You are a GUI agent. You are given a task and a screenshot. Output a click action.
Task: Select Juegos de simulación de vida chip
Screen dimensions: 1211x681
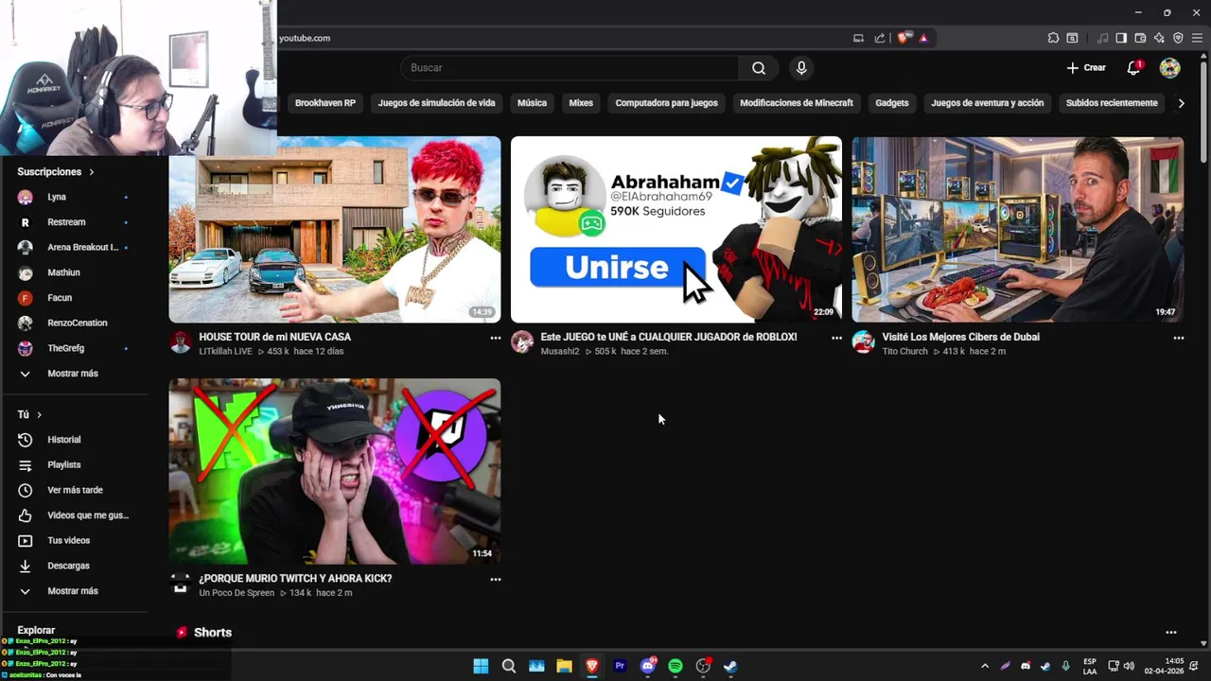point(436,103)
